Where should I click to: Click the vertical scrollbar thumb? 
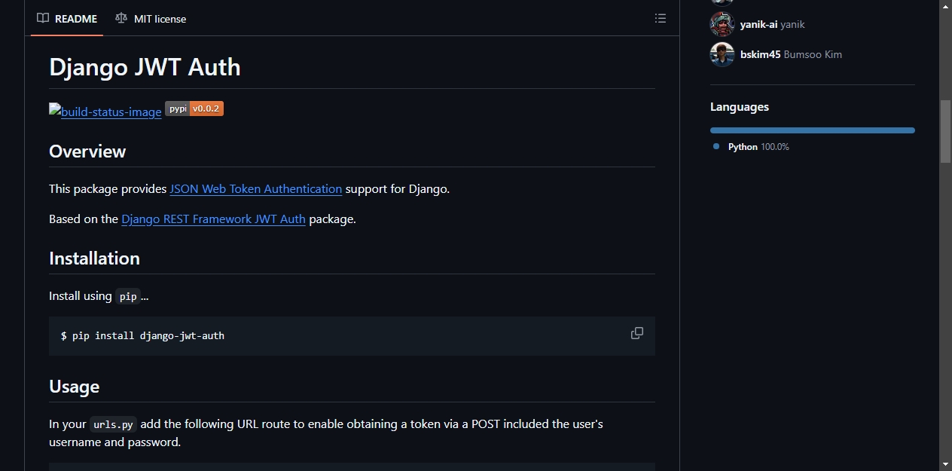click(x=945, y=131)
